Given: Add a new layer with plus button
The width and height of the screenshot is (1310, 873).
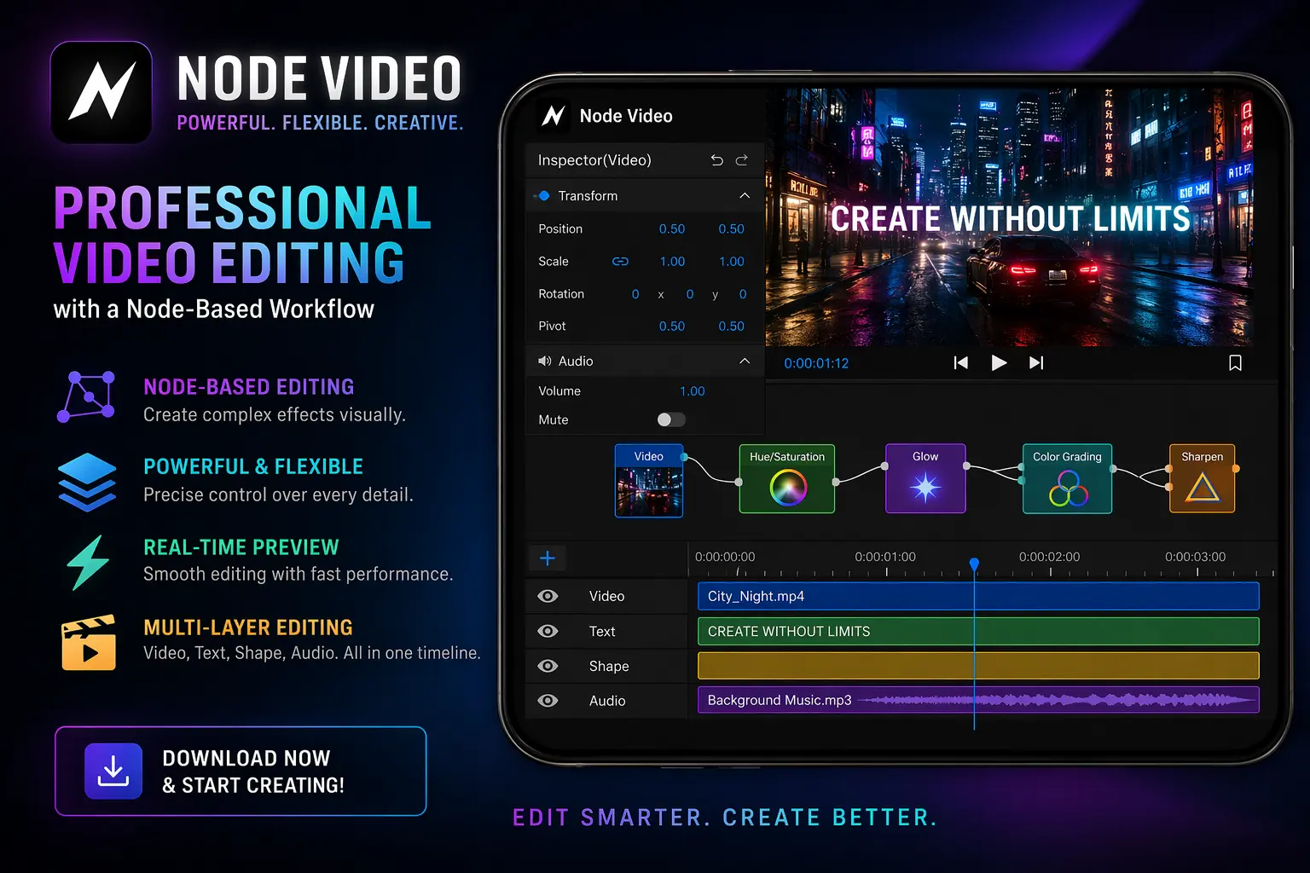Looking at the screenshot, I should click(548, 558).
